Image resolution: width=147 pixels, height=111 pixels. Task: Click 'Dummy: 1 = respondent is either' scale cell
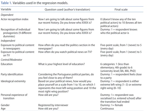[121, 85]
